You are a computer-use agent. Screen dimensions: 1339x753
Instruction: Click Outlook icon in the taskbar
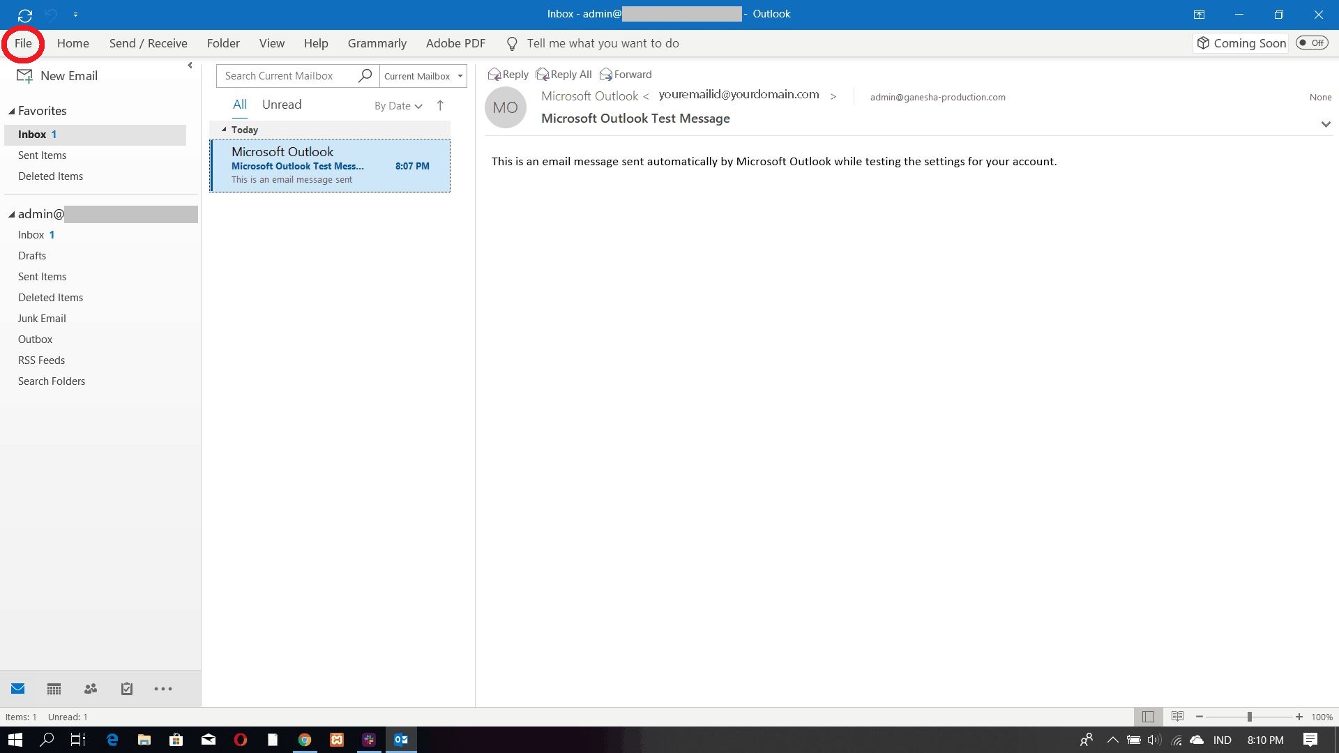(401, 740)
